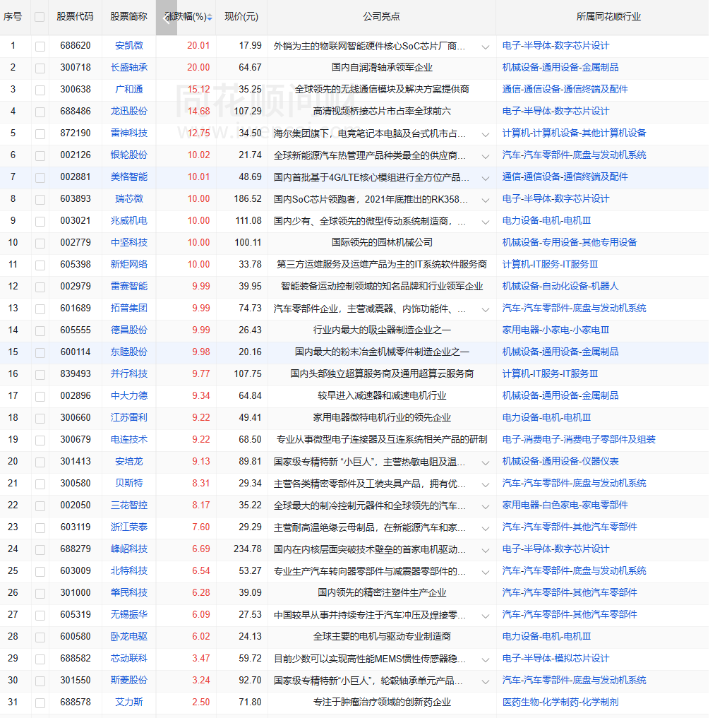Viewport: 715px width, 718px height.
Task: Open 中坚科技 industry link 机械设备-专用设备-其他专用设备
Action: [x=570, y=243]
